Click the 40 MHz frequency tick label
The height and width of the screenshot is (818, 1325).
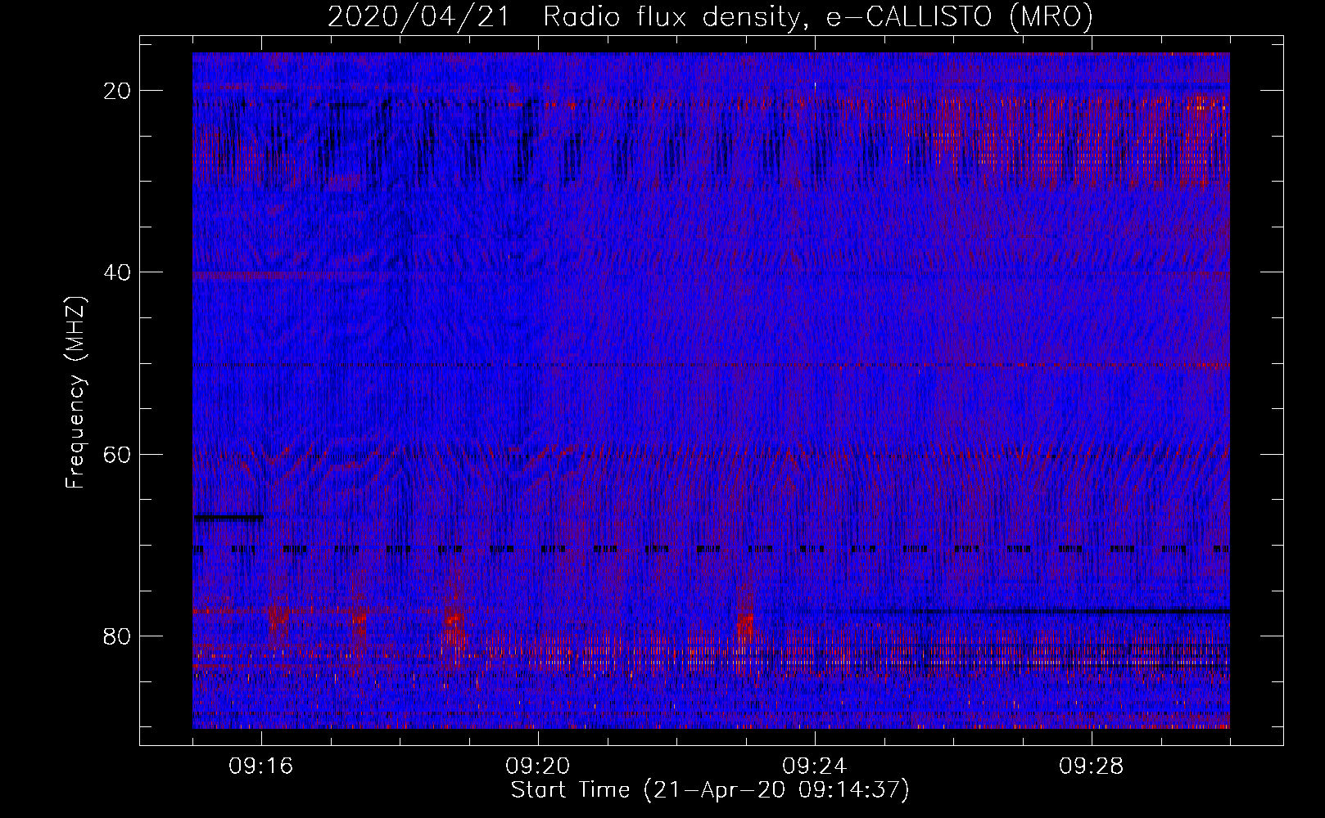point(118,272)
